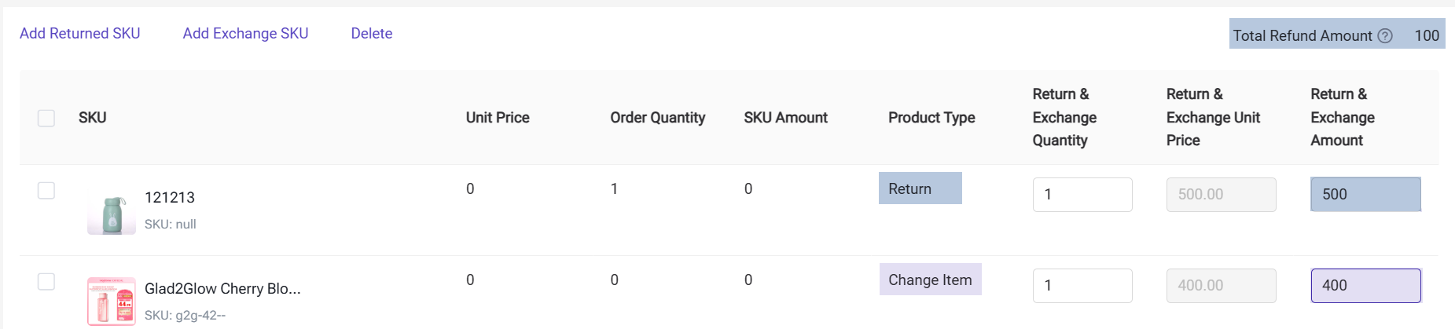Click the 121213 water bottle product thumbnail
This screenshot has width=1455, height=329.
point(112,214)
